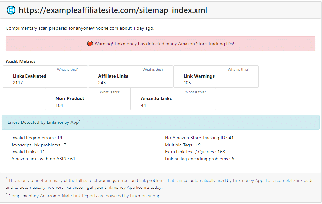The image size is (322, 204).
Task: Click the Amzn.to Links value 44
Action: tap(143, 105)
